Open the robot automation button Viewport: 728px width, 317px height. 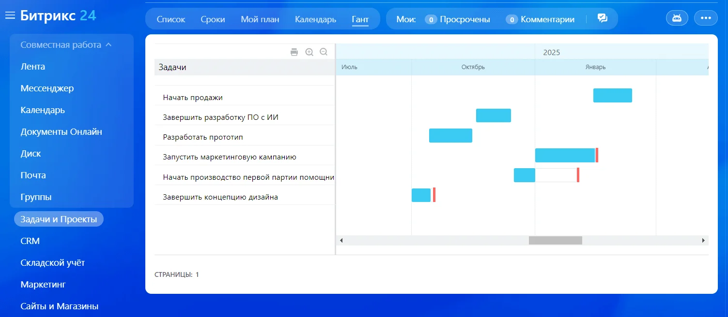(x=677, y=18)
